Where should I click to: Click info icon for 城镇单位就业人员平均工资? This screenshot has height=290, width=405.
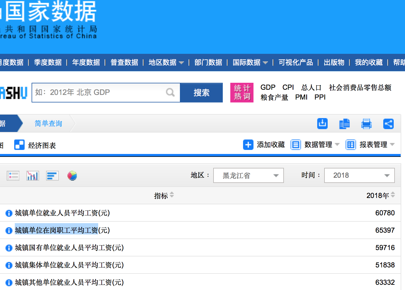pyautogui.click(x=9, y=213)
